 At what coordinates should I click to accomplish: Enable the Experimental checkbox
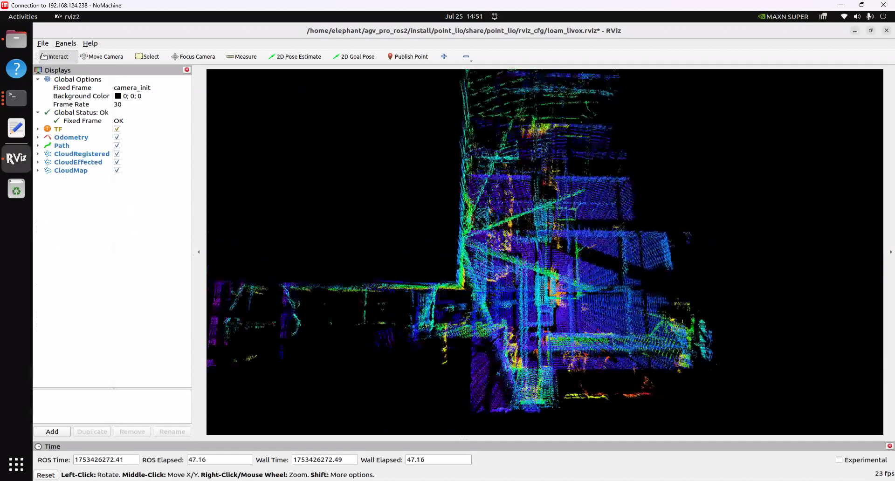[839, 460]
